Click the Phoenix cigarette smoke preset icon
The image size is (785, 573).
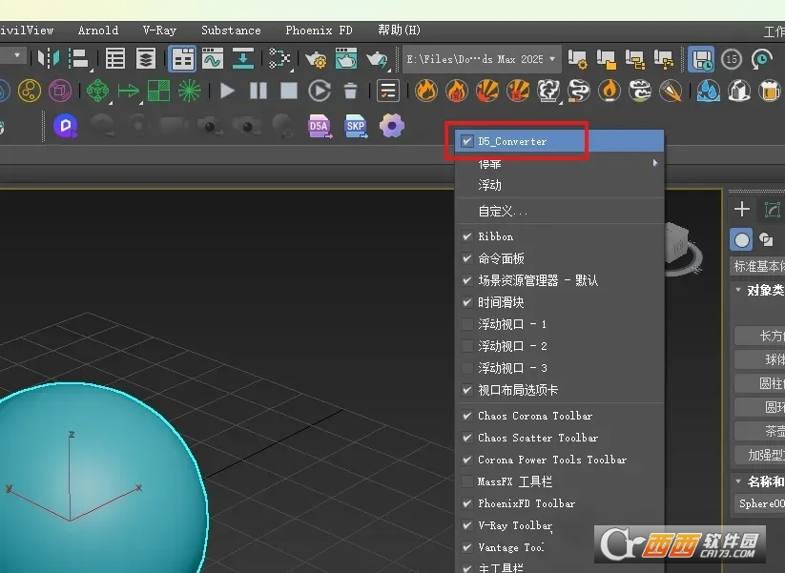click(x=579, y=92)
